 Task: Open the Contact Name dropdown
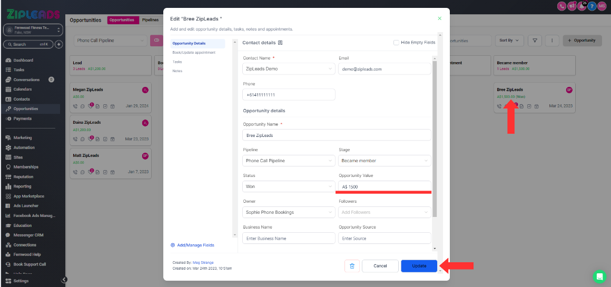(289, 69)
